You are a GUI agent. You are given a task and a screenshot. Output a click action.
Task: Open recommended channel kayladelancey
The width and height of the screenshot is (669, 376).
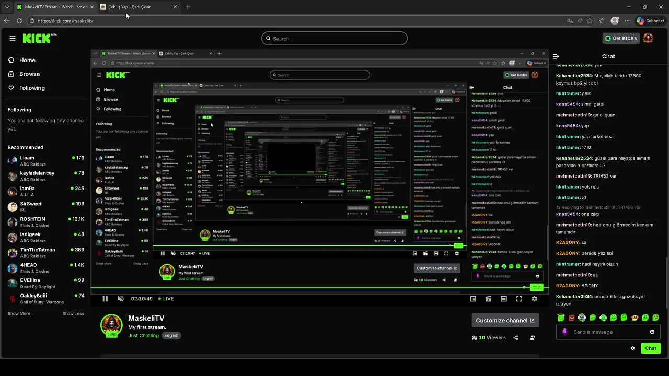[x=46, y=176]
